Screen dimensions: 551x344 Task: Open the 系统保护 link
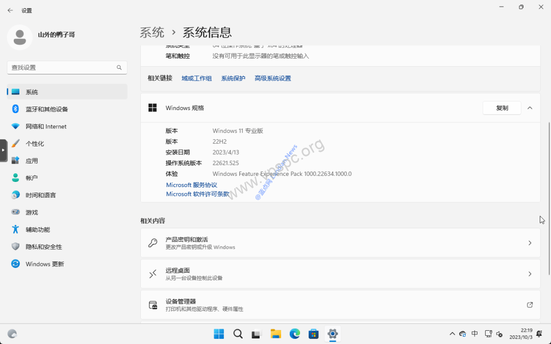pos(233,78)
